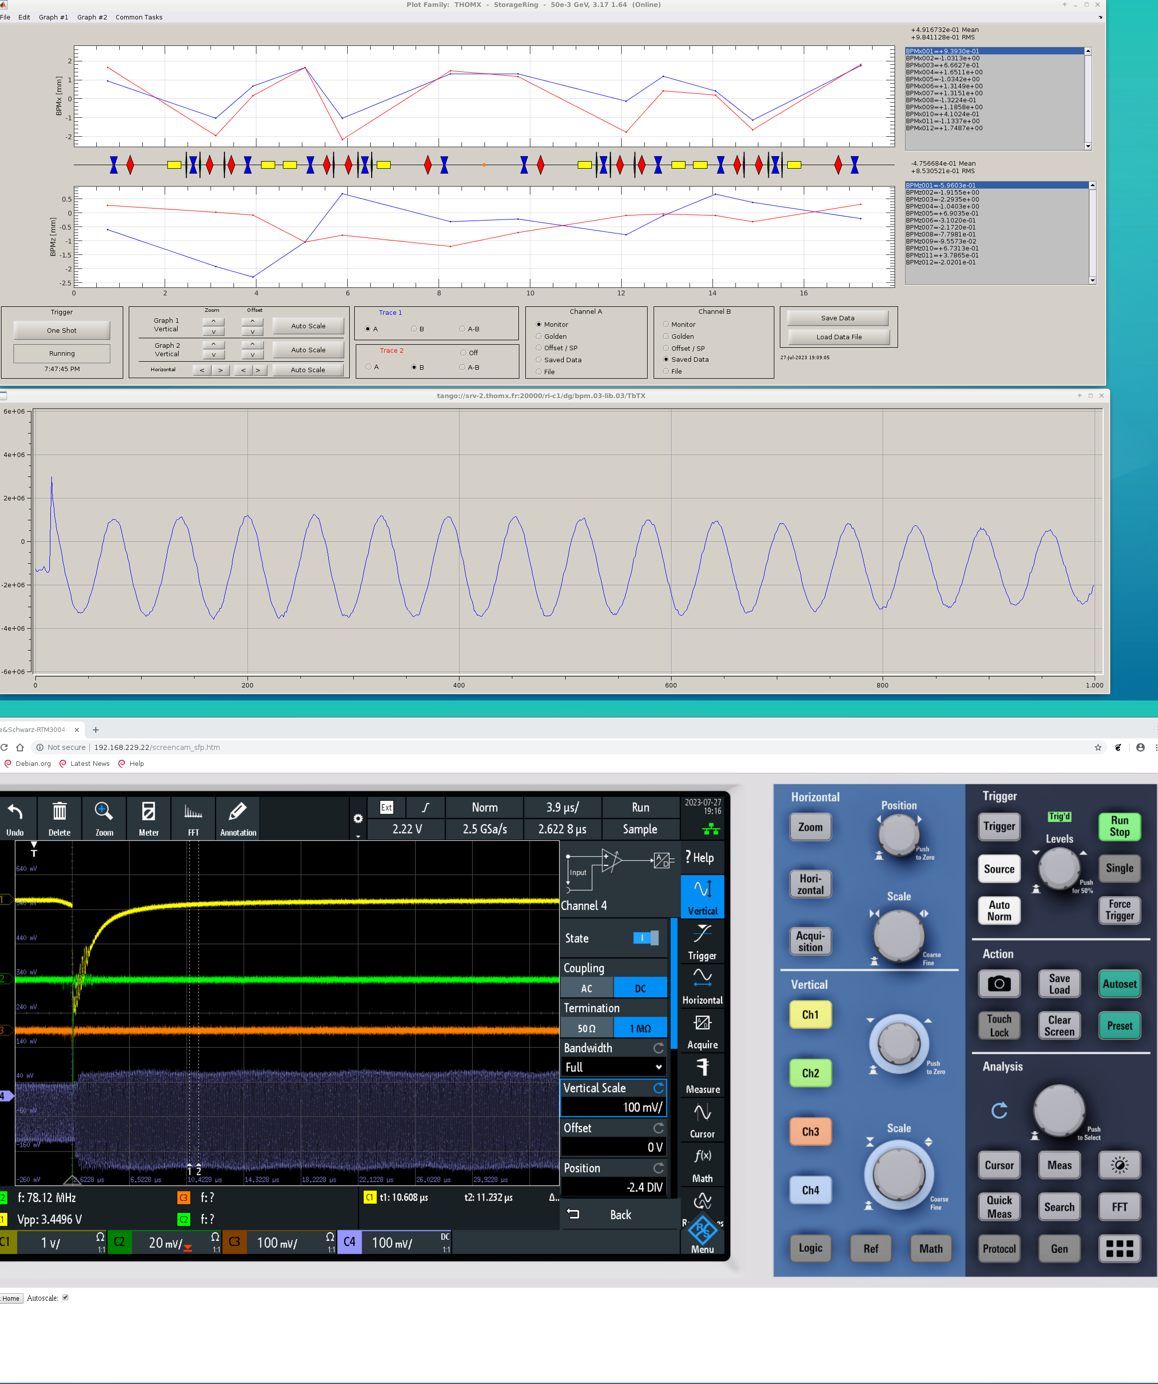Open the Bandwidth Full dropdown
Image resolution: width=1158 pixels, height=1384 pixels.
[613, 1067]
